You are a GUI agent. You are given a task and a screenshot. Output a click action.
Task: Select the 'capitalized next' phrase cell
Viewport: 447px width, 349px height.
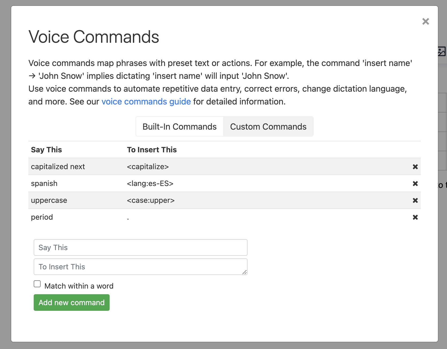pos(58,167)
